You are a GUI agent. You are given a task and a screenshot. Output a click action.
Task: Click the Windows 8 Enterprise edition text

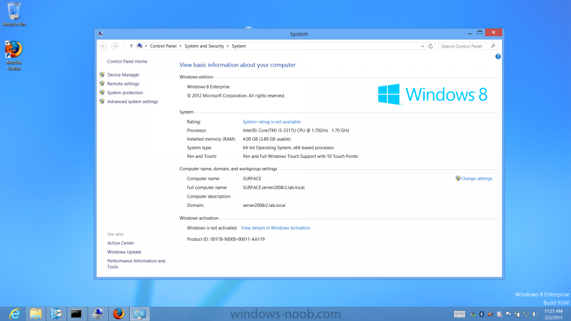point(208,87)
